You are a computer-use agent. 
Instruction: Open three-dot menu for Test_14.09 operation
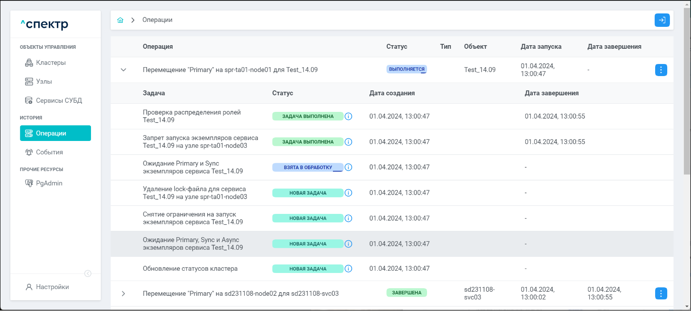(x=661, y=70)
